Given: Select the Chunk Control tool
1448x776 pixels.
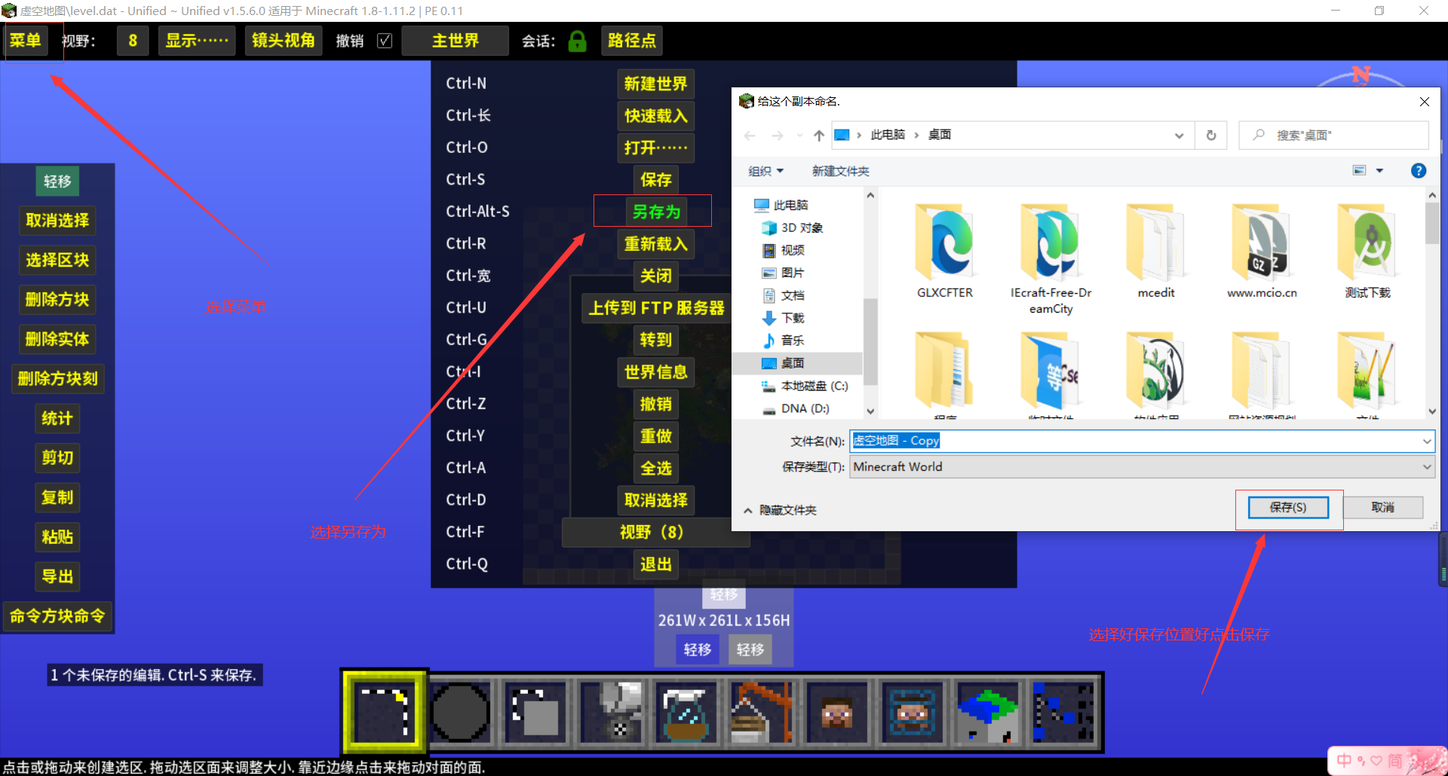Looking at the screenshot, I should point(987,712).
